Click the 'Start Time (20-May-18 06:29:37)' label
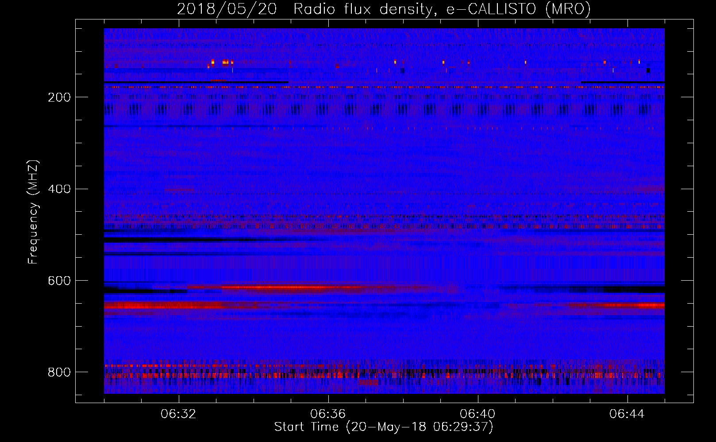 click(x=384, y=427)
